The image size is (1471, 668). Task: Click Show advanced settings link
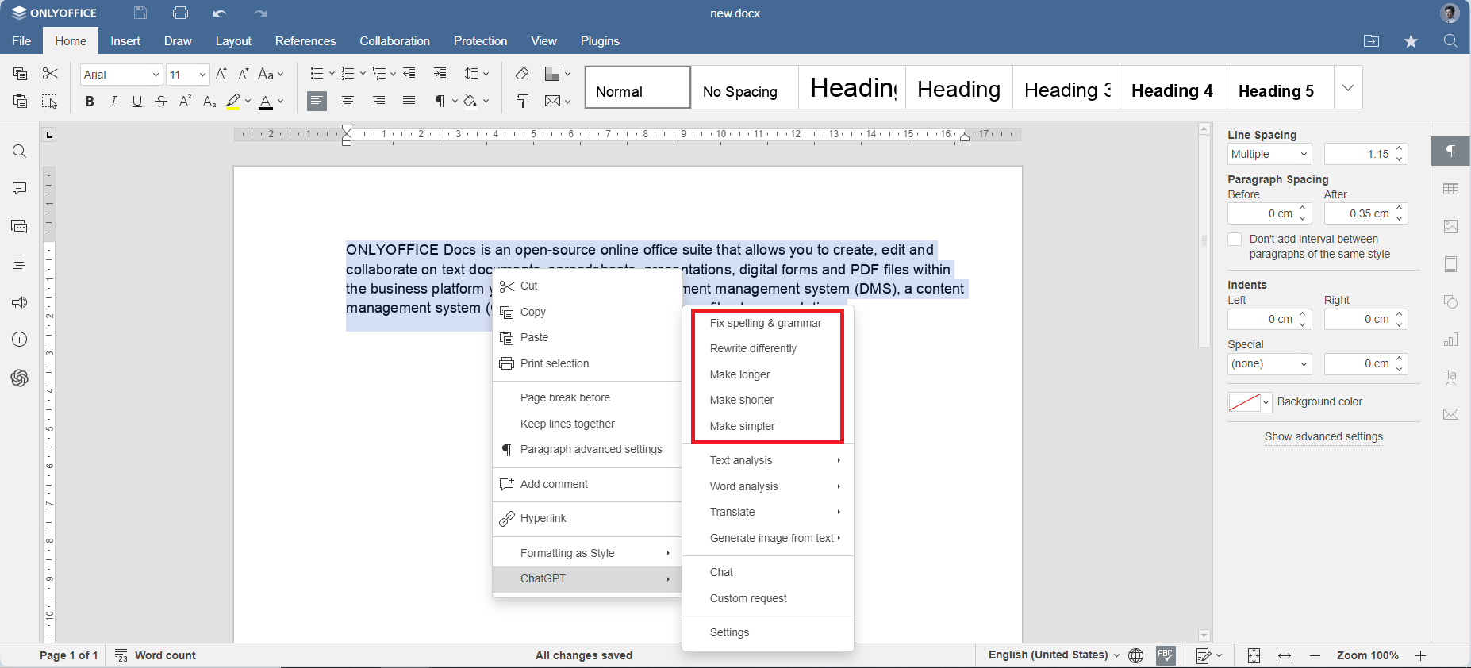point(1323,436)
